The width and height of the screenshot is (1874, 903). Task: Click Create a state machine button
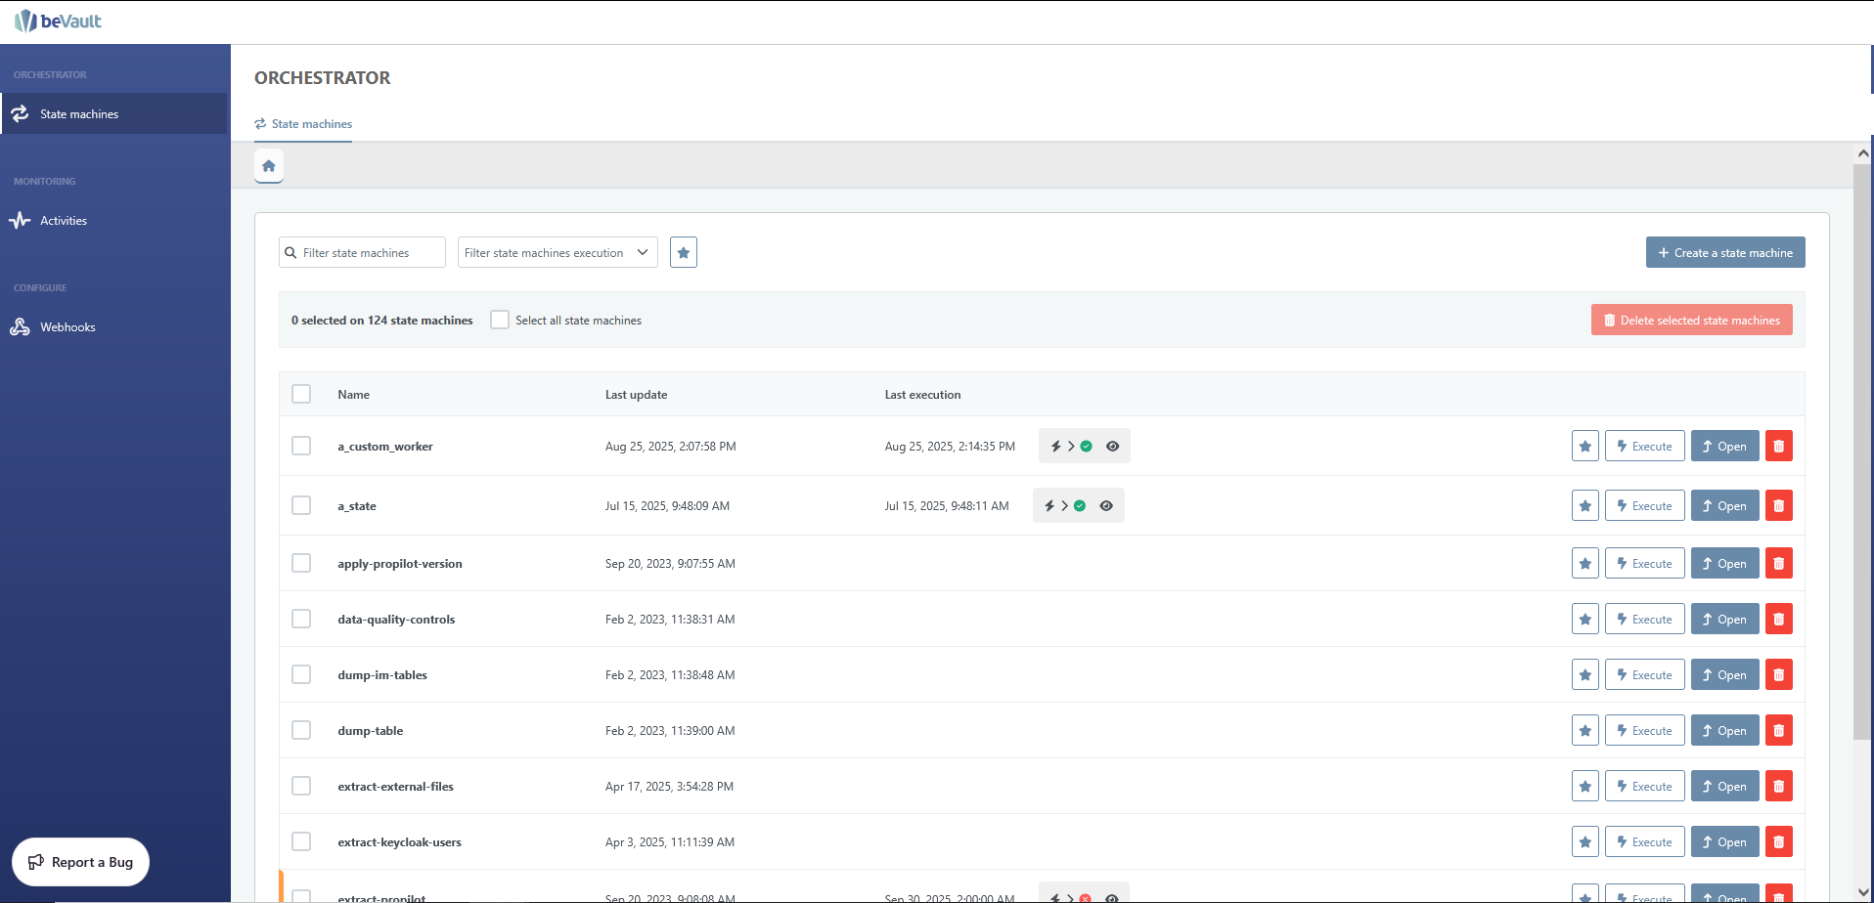(x=1724, y=253)
